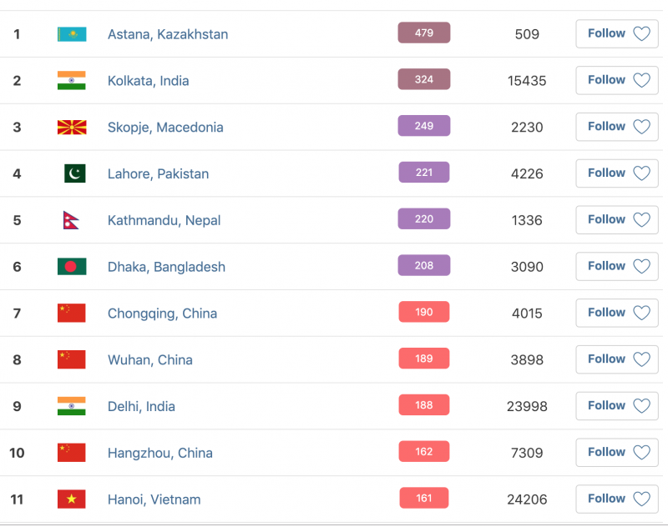Click the Vietnam flag beside Hanoi
Screen dimensions: 668x527
[71, 499]
